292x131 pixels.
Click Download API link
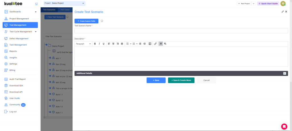pos(16,92)
